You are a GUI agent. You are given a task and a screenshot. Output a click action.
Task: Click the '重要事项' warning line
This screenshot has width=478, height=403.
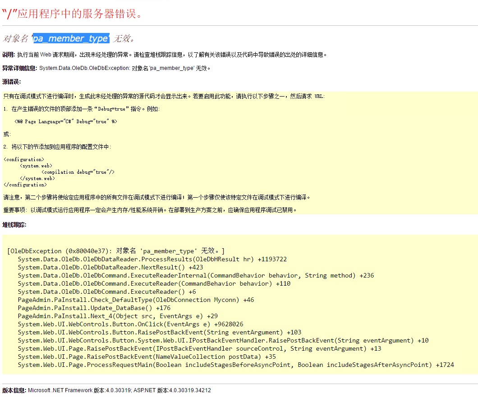(150, 210)
